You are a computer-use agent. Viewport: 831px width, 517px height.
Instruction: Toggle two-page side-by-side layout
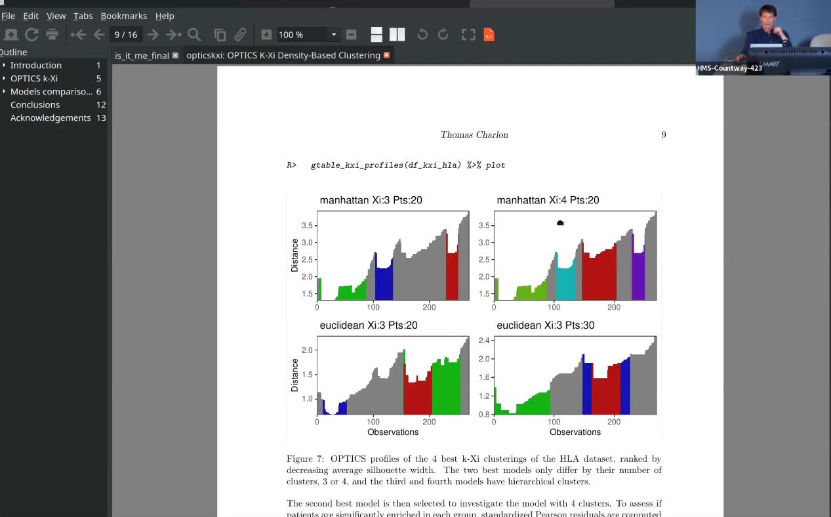click(x=397, y=35)
